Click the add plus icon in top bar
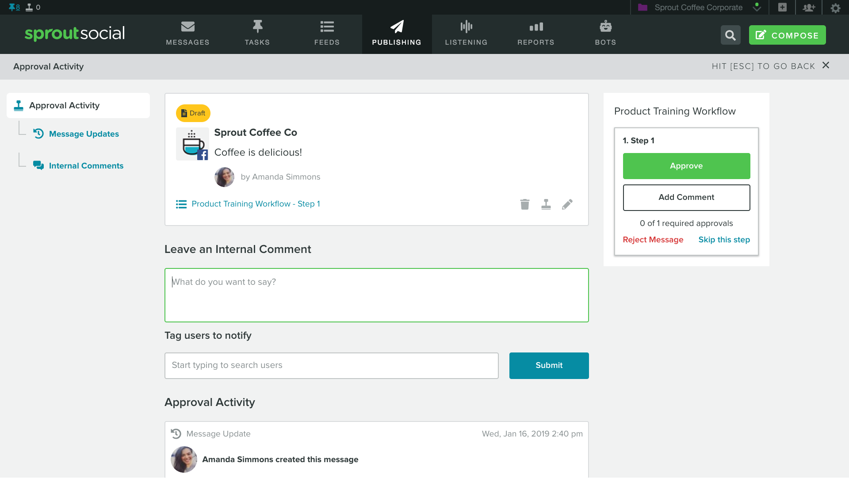The height and width of the screenshot is (490, 849). [782, 8]
